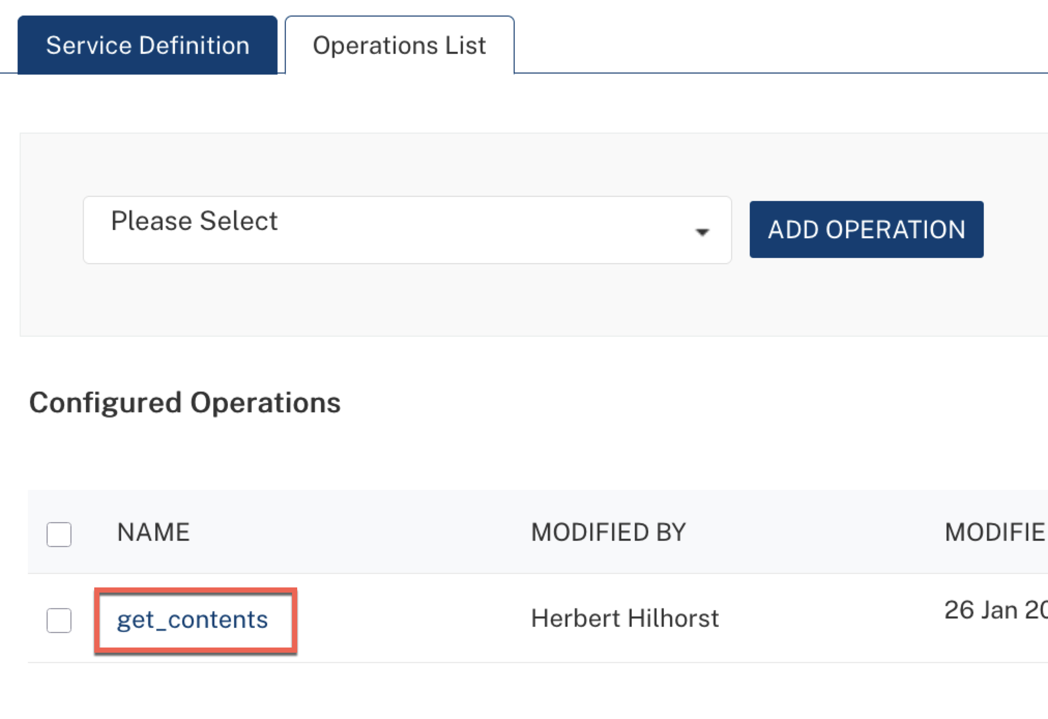
Task: Click the dropdown caret arrow icon
Action: (702, 232)
